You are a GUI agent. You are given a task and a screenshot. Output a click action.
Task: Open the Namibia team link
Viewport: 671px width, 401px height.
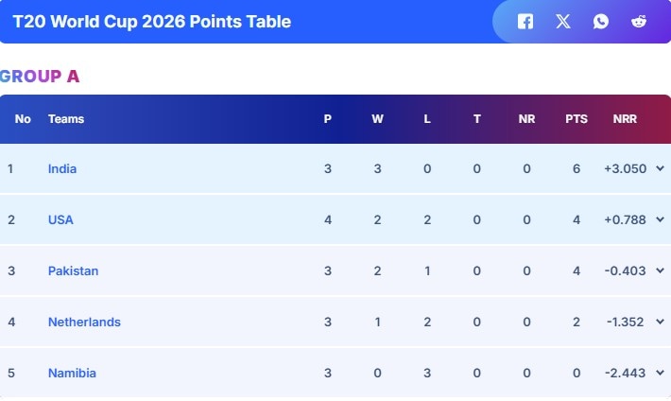72,374
